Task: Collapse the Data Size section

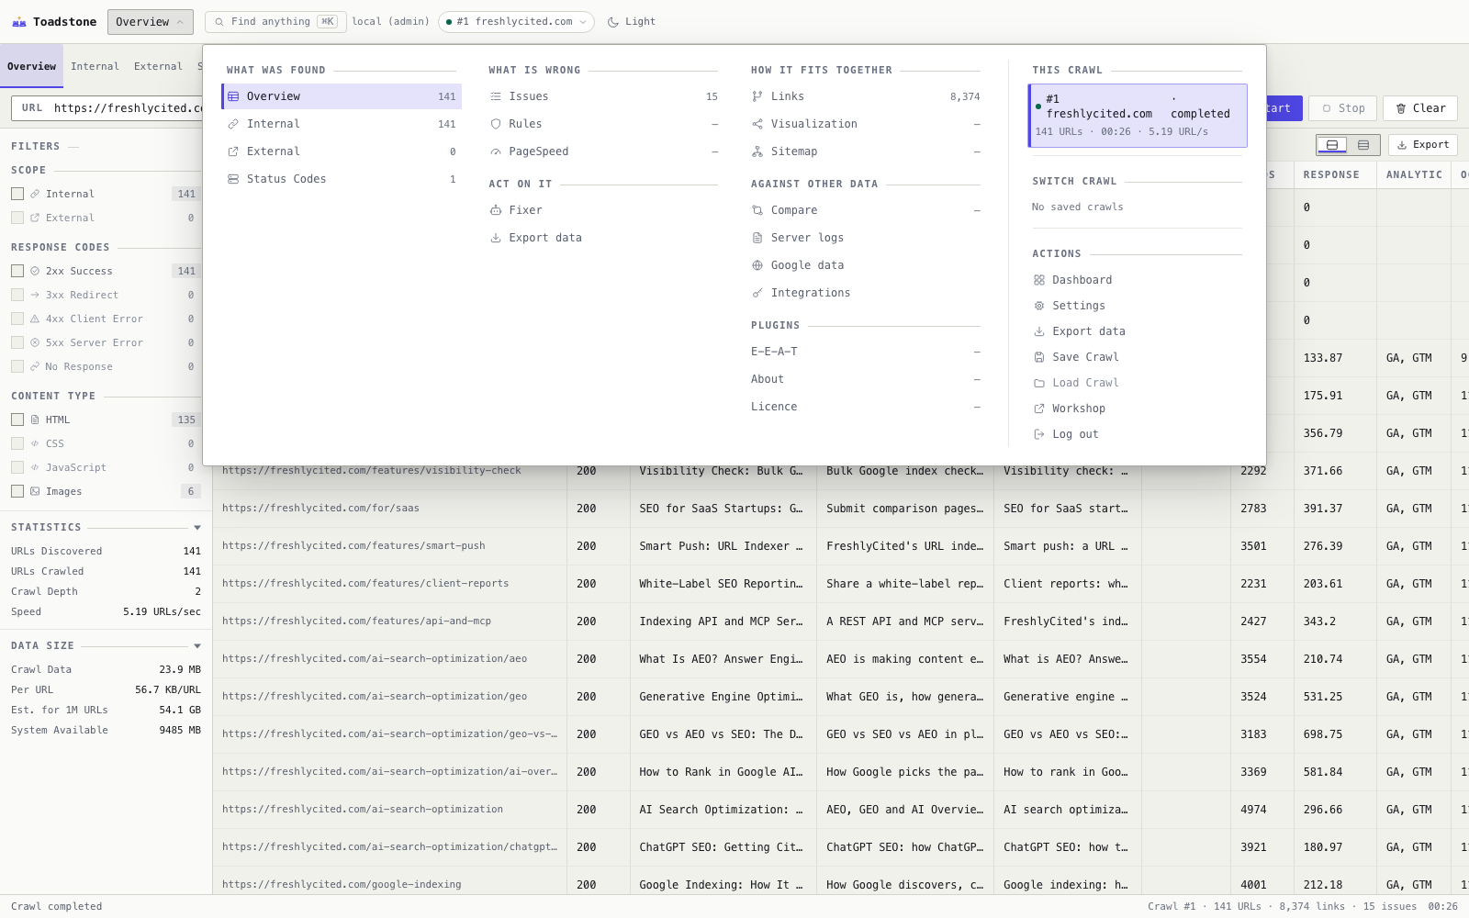Action: coord(197,646)
